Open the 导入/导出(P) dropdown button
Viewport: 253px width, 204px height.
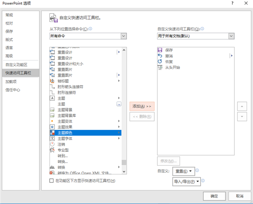click(186, 182)
